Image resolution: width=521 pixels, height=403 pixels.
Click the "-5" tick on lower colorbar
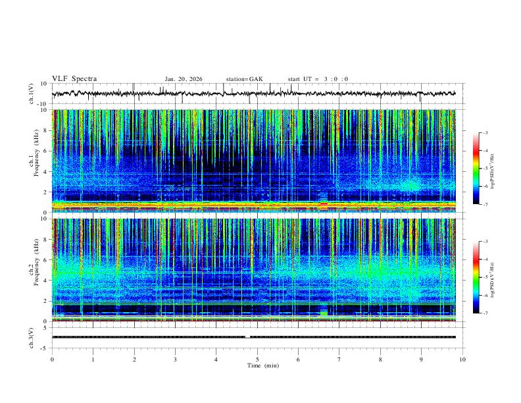(x=485, y=277)
